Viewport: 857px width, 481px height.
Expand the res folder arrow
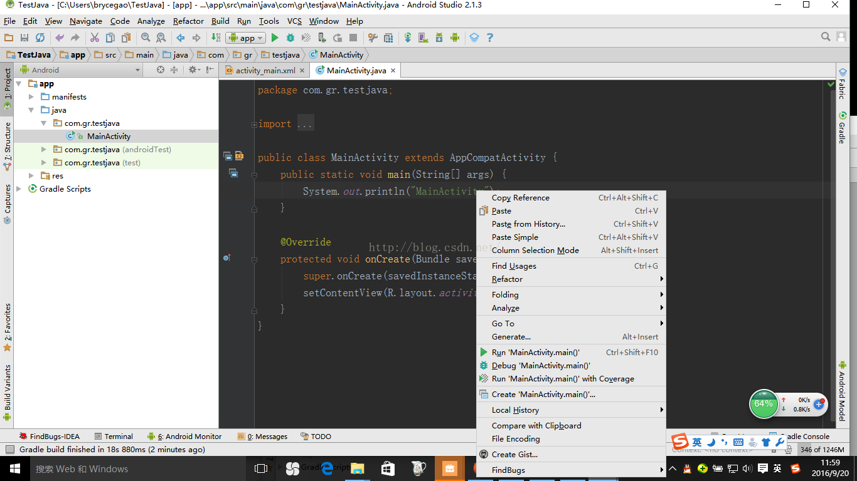(x=31, y=176)
